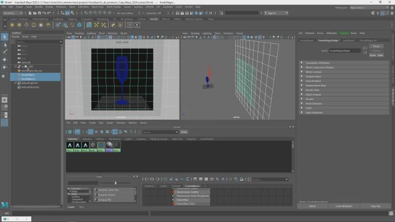The height and width of the screenshot is (222, 395).
Task: Expand the Render Stats section
Action: click(344, 90)
